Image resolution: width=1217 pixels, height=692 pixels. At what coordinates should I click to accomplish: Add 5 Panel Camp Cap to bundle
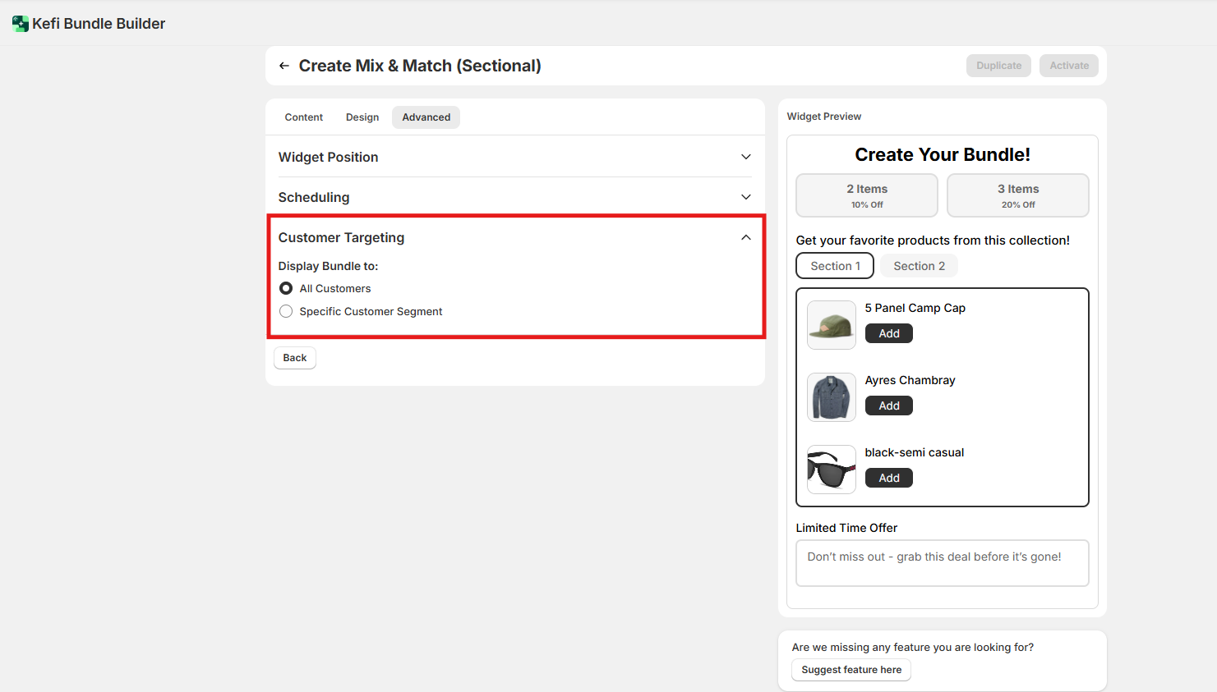coord(888,333)
